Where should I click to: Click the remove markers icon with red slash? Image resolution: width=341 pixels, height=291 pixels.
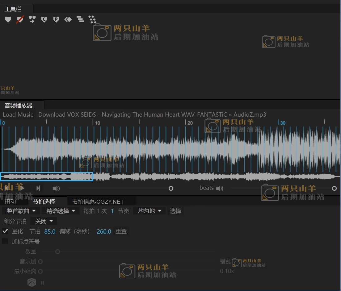click(x=20, y=20)
